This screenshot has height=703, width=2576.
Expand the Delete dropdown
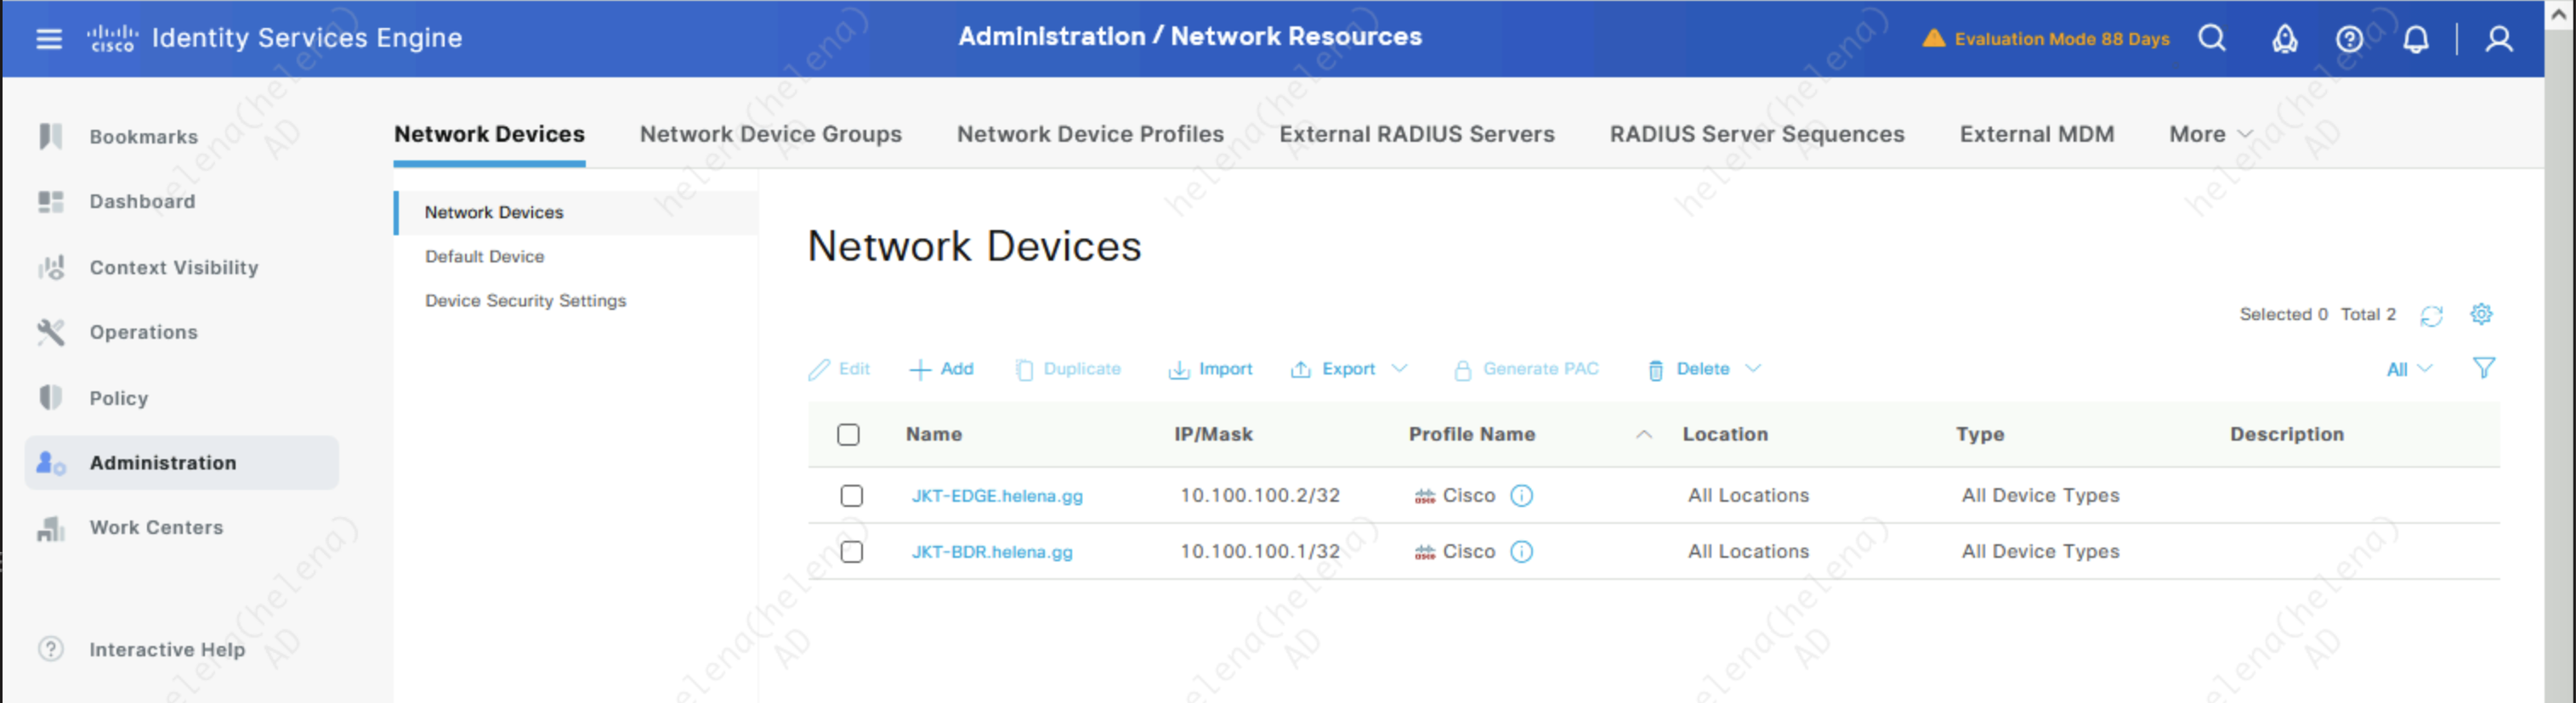pyautogui.click(x=1752, y=369)
